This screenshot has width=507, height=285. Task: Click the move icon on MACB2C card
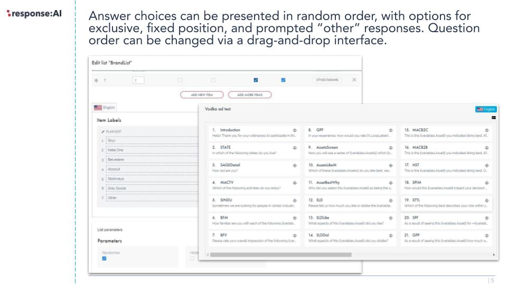(x=486, y=130)
